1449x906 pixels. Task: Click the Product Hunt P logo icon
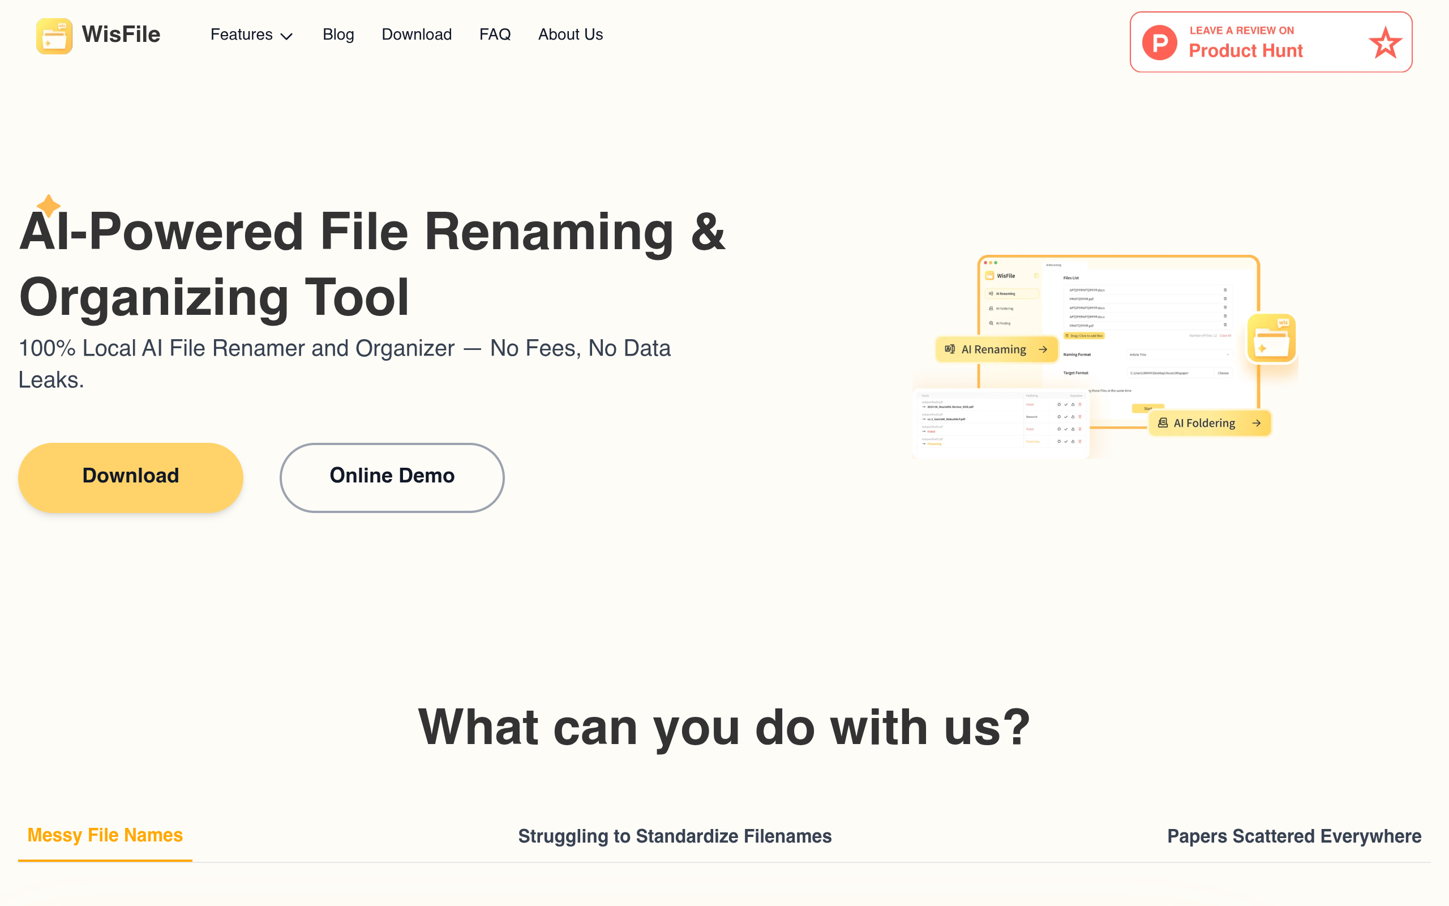point(1160,42)
